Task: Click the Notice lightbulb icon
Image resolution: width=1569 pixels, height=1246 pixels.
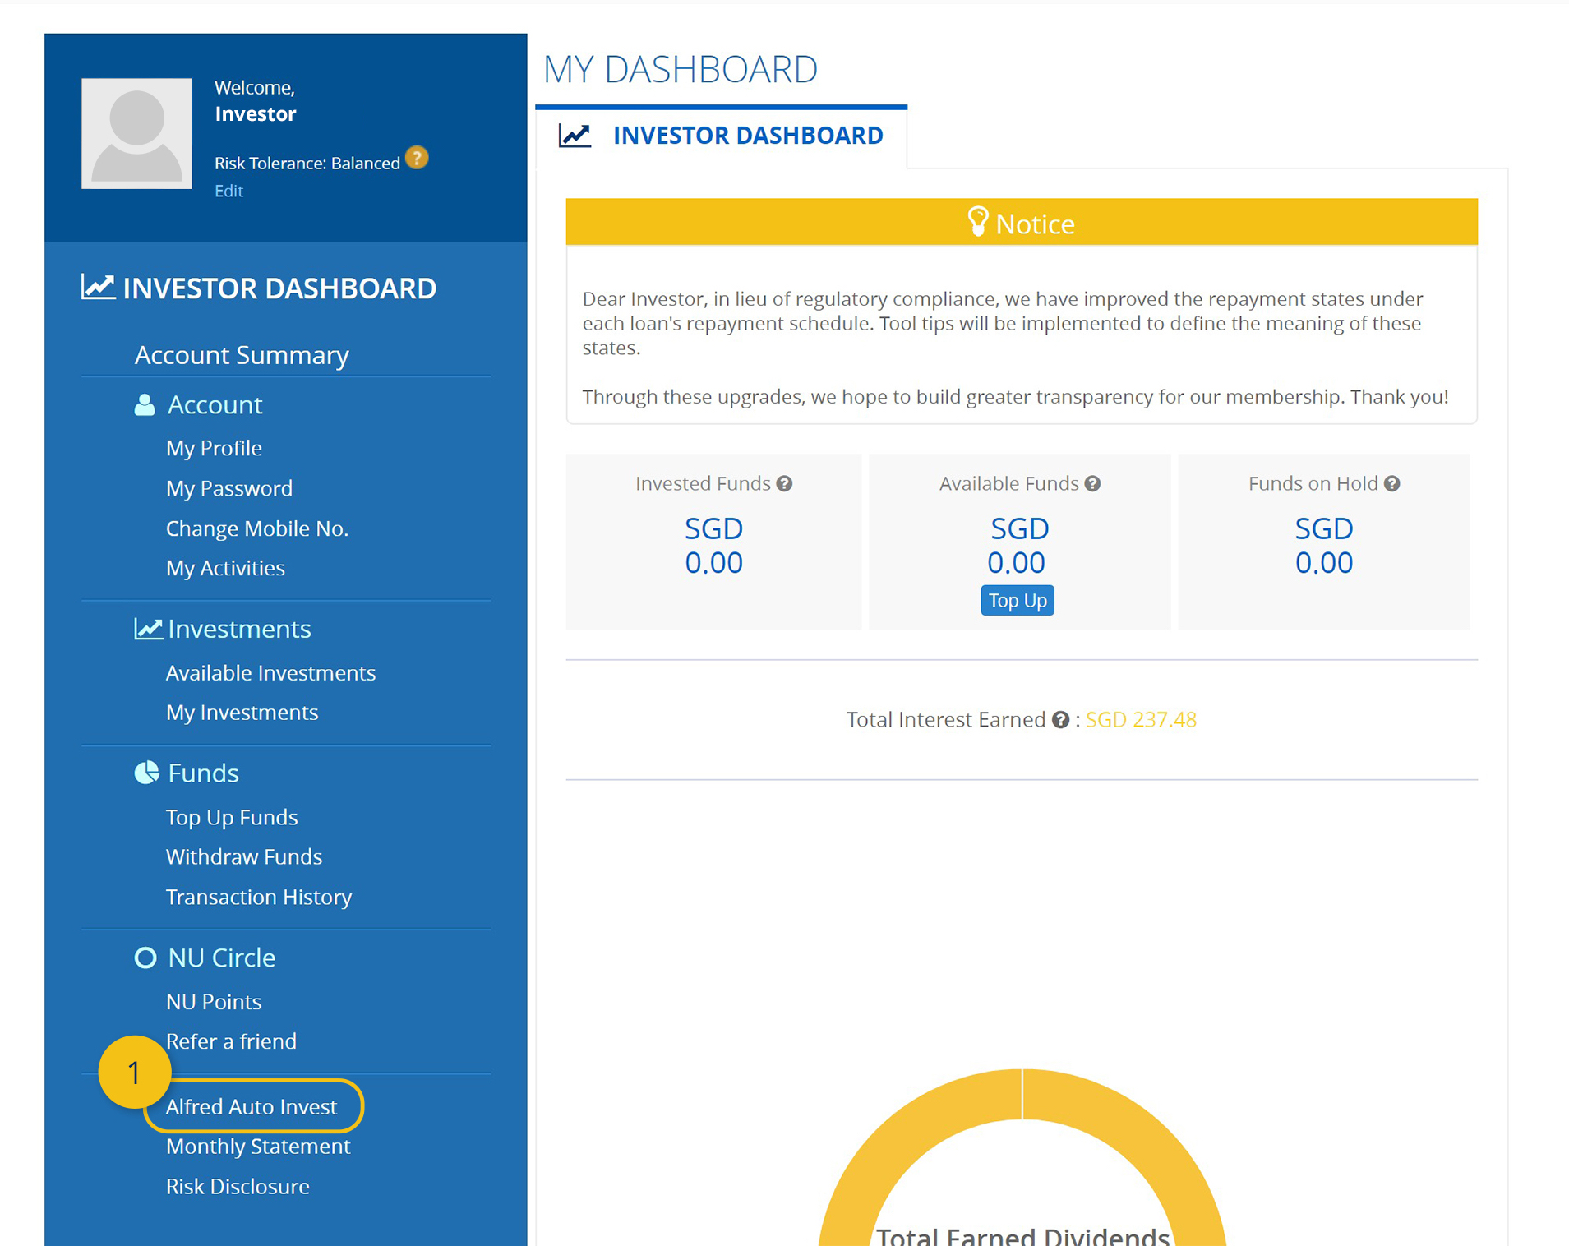Action: point(977,222)
